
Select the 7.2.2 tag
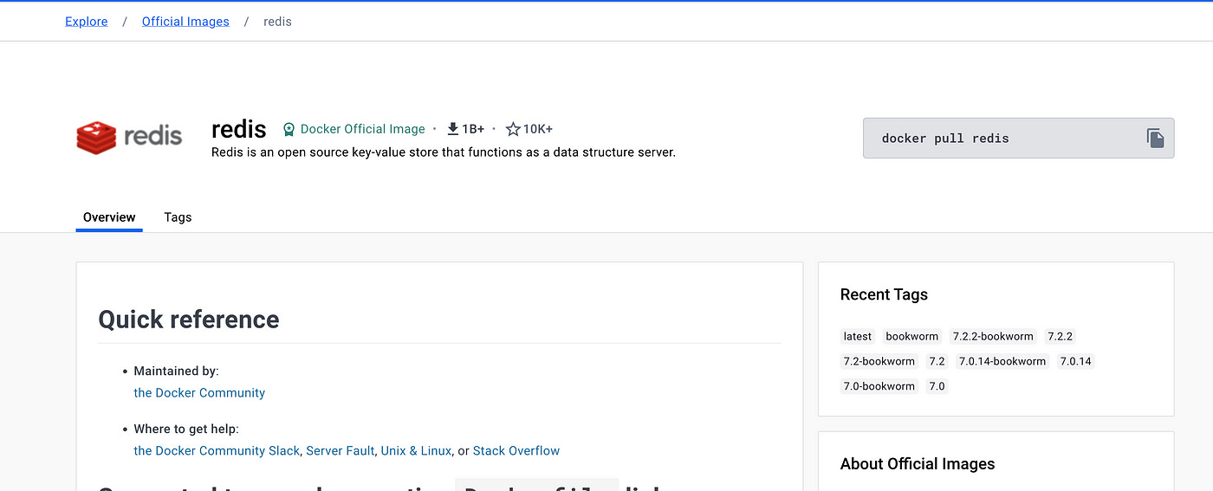coord(1061,336)
